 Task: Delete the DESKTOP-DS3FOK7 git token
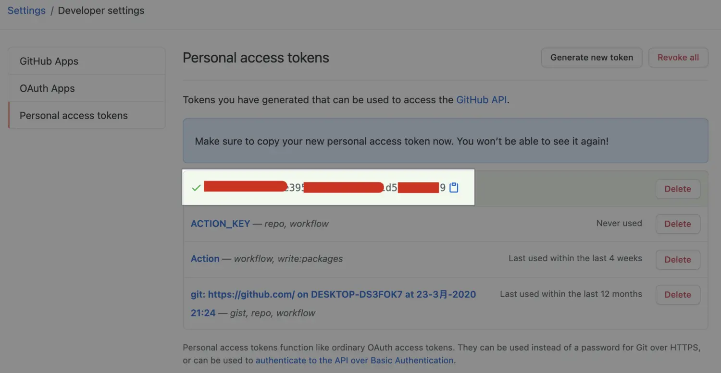click(x=677, y=294)
